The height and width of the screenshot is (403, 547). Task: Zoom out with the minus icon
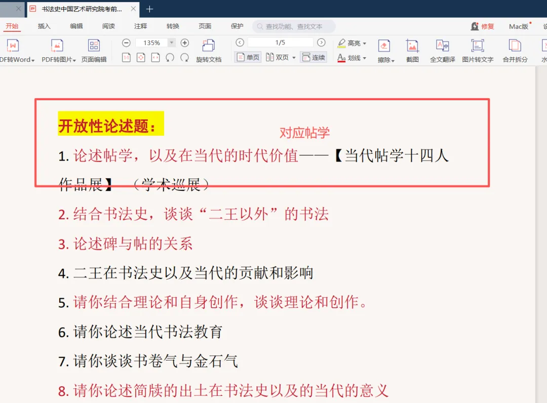pyautogui.click(x=126, y=43)
